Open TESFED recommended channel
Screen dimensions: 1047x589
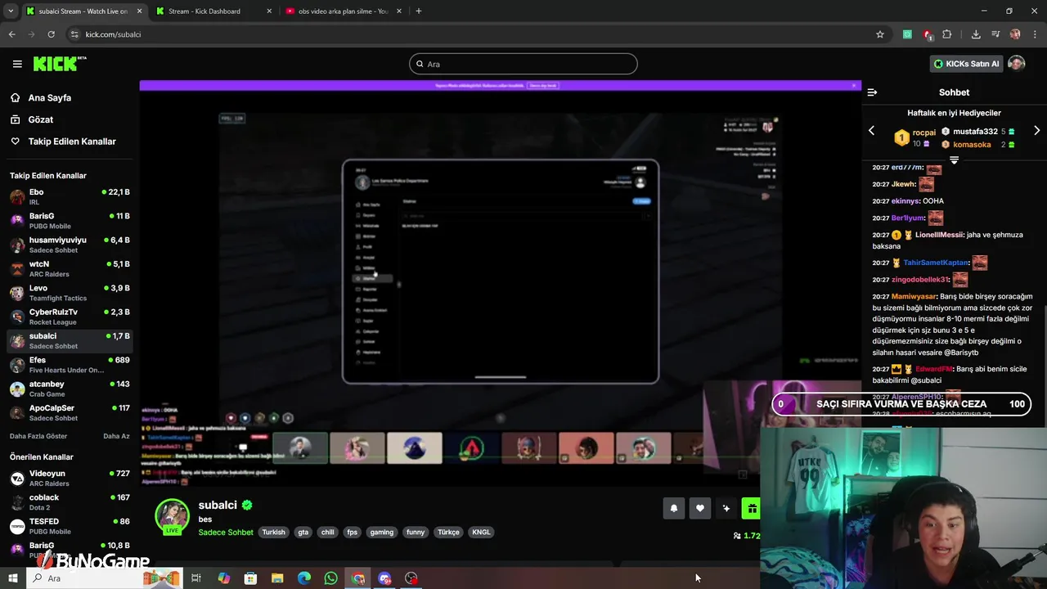pos(70,526)
